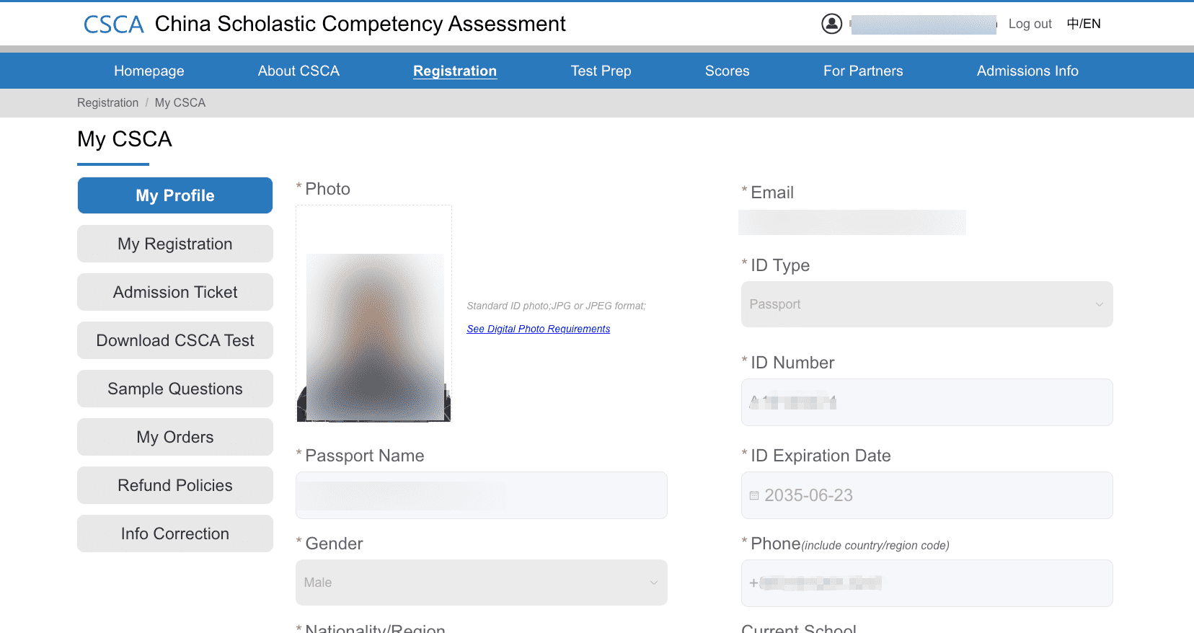Click the Email value field

852,222
